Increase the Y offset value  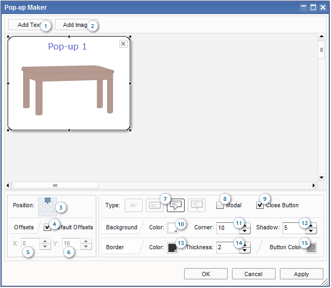(x=86, y=241)
